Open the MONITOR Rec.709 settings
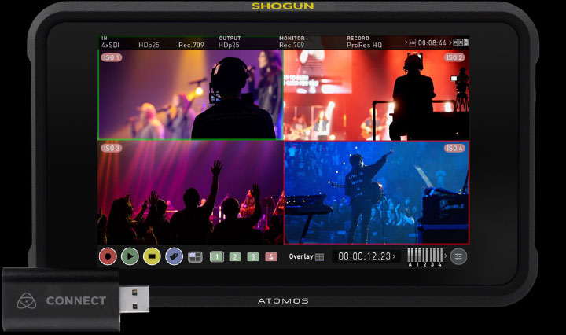566x335 pixels. [292, 42]
